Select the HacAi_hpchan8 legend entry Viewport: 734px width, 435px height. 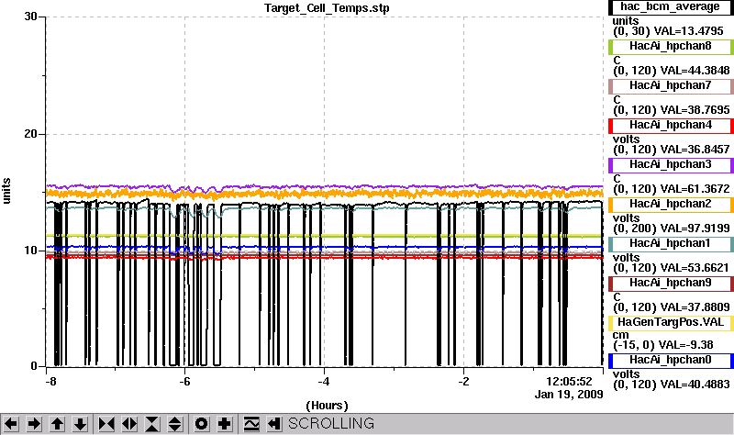click(x=671, y=47)
